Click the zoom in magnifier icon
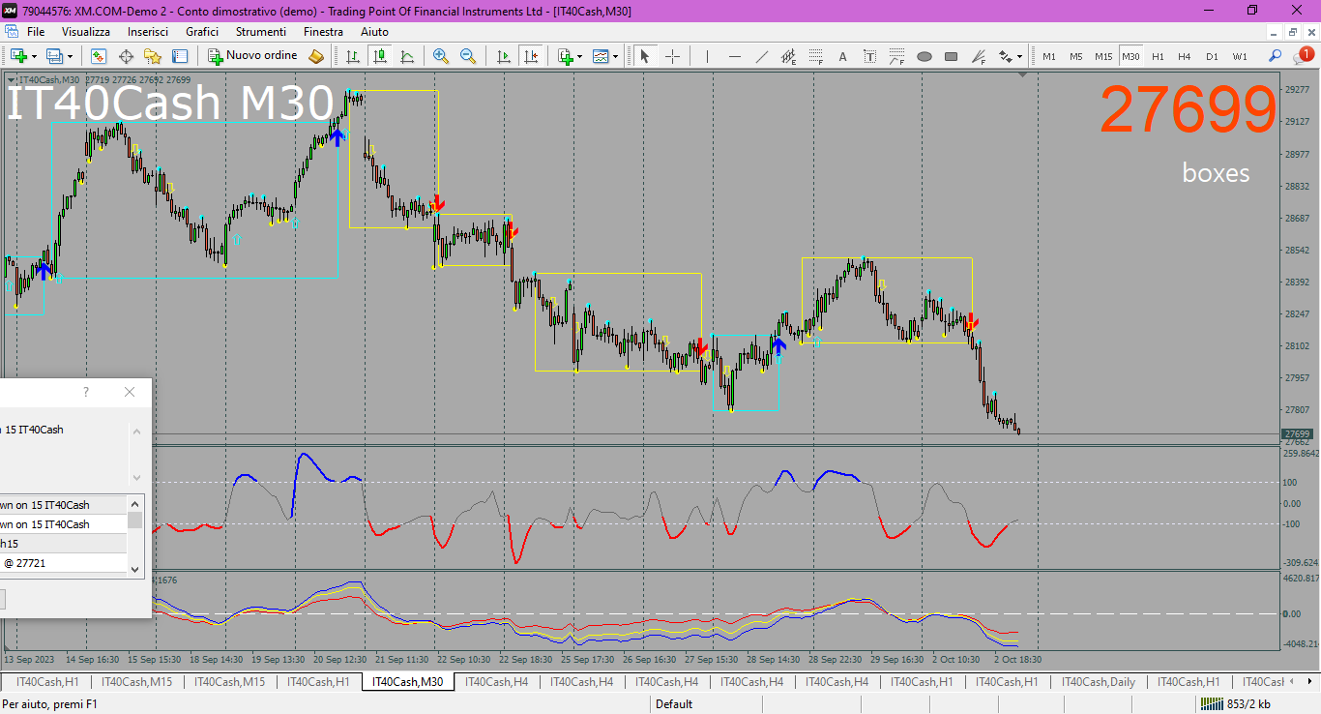 [x=441, y=56]
